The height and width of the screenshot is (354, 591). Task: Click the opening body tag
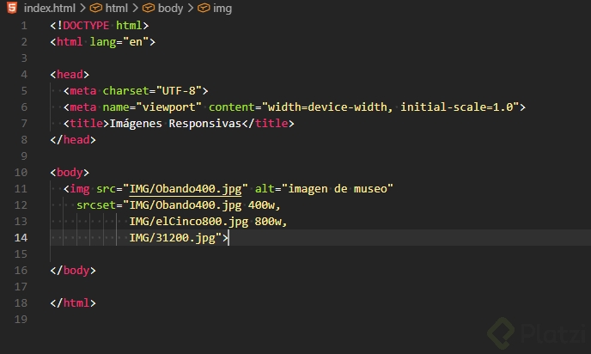pyautogui.click(x=70, y=173)
